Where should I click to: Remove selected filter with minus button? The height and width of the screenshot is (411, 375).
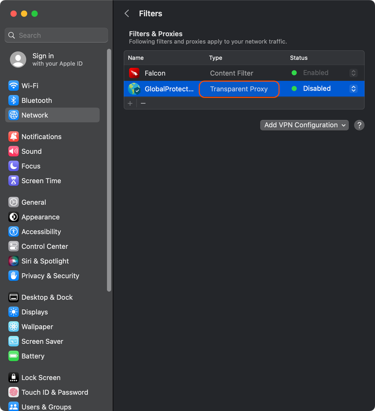coord(143,103)
